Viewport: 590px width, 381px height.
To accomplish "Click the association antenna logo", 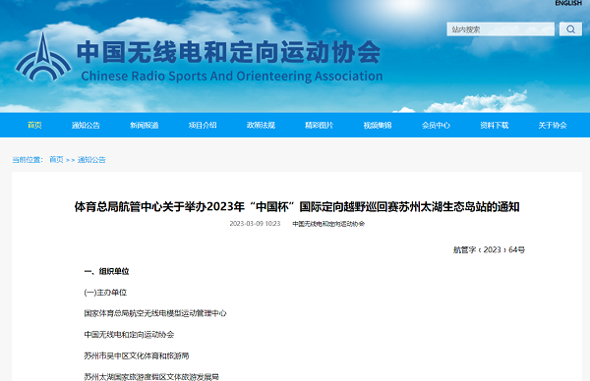I will (x=43, y=57).
